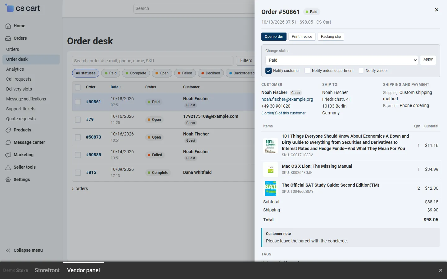The width and height of the screenshot is (447, 279).
Task: Click the Marketing megaphone icon
Action: (x=8, y=155)
